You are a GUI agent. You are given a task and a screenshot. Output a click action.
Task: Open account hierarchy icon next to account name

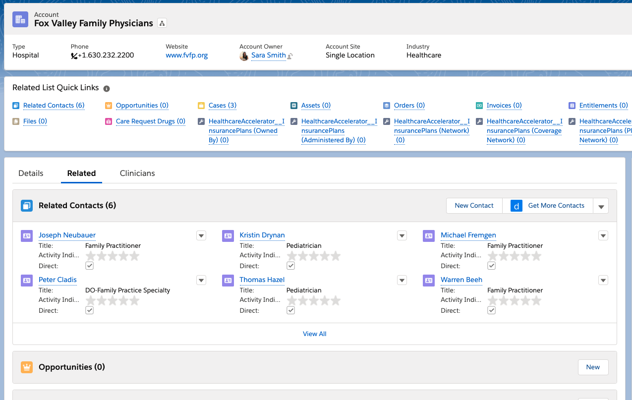pyautogui.click(x=162, y=23)
